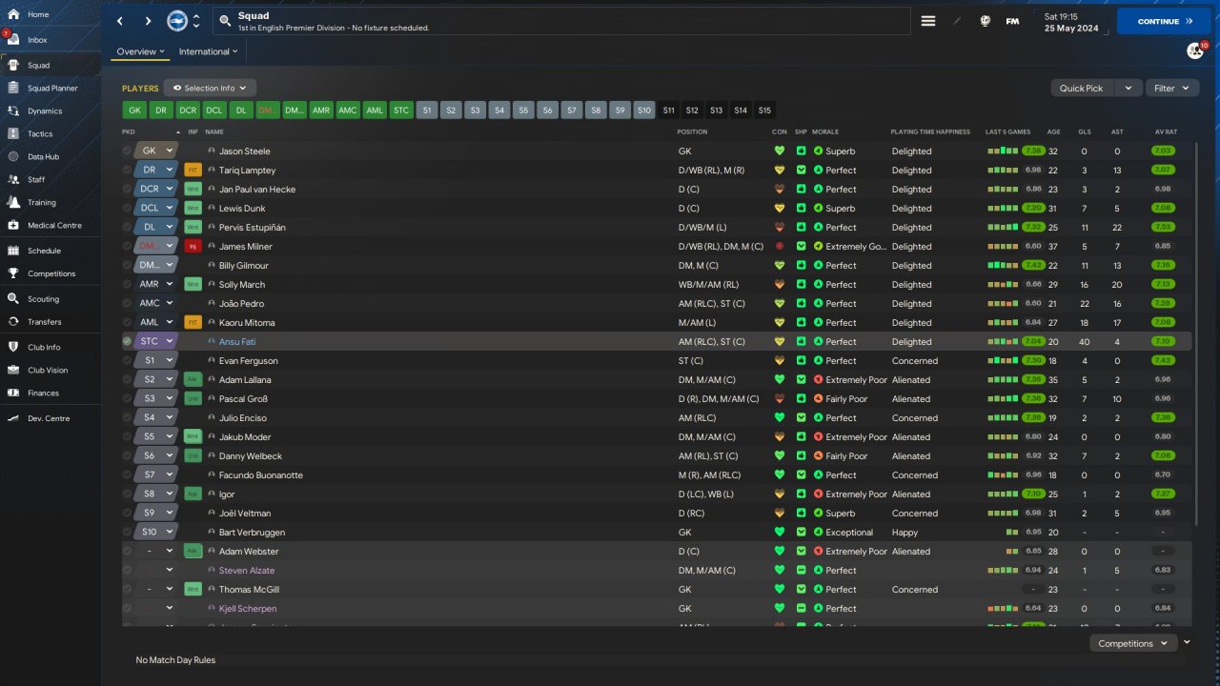1220x686 pixels.
Task: Toggle selection circle for Solly March
Action: coord(128,284)
